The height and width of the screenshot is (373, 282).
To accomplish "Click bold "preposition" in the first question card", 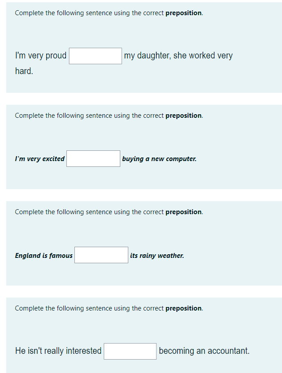I will coord(184,13).
